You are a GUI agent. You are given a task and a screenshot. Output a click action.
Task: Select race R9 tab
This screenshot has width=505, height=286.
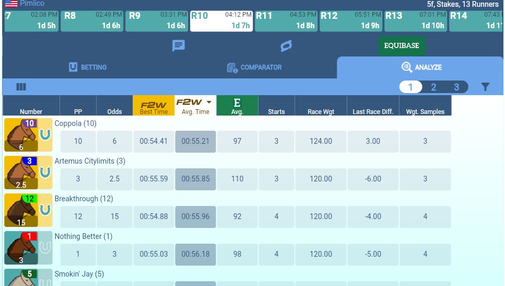pyautogui.click(x=157, y=20)
